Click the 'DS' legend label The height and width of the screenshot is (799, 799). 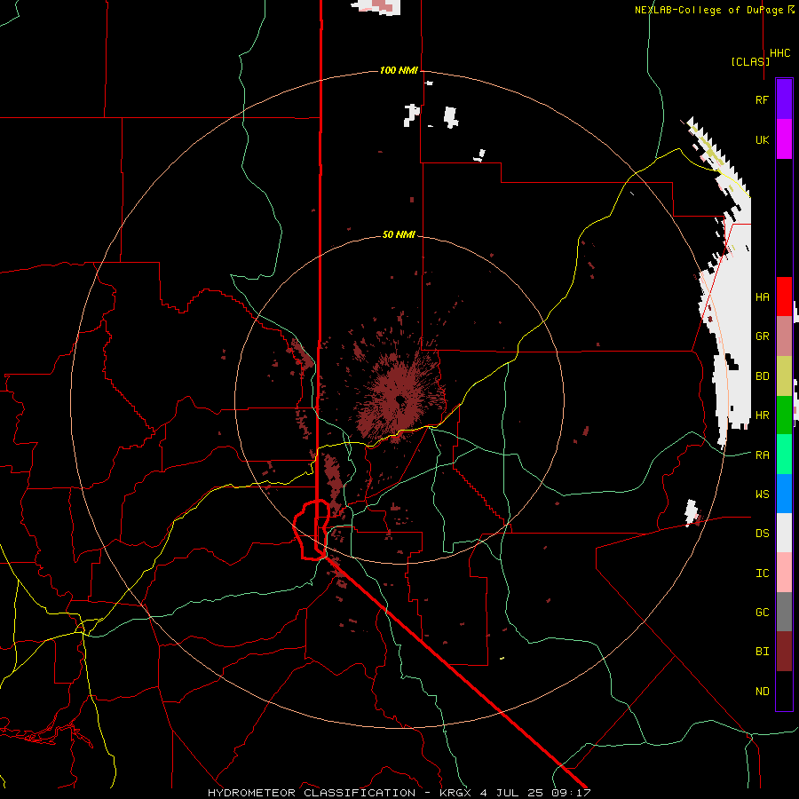point(762,534)
